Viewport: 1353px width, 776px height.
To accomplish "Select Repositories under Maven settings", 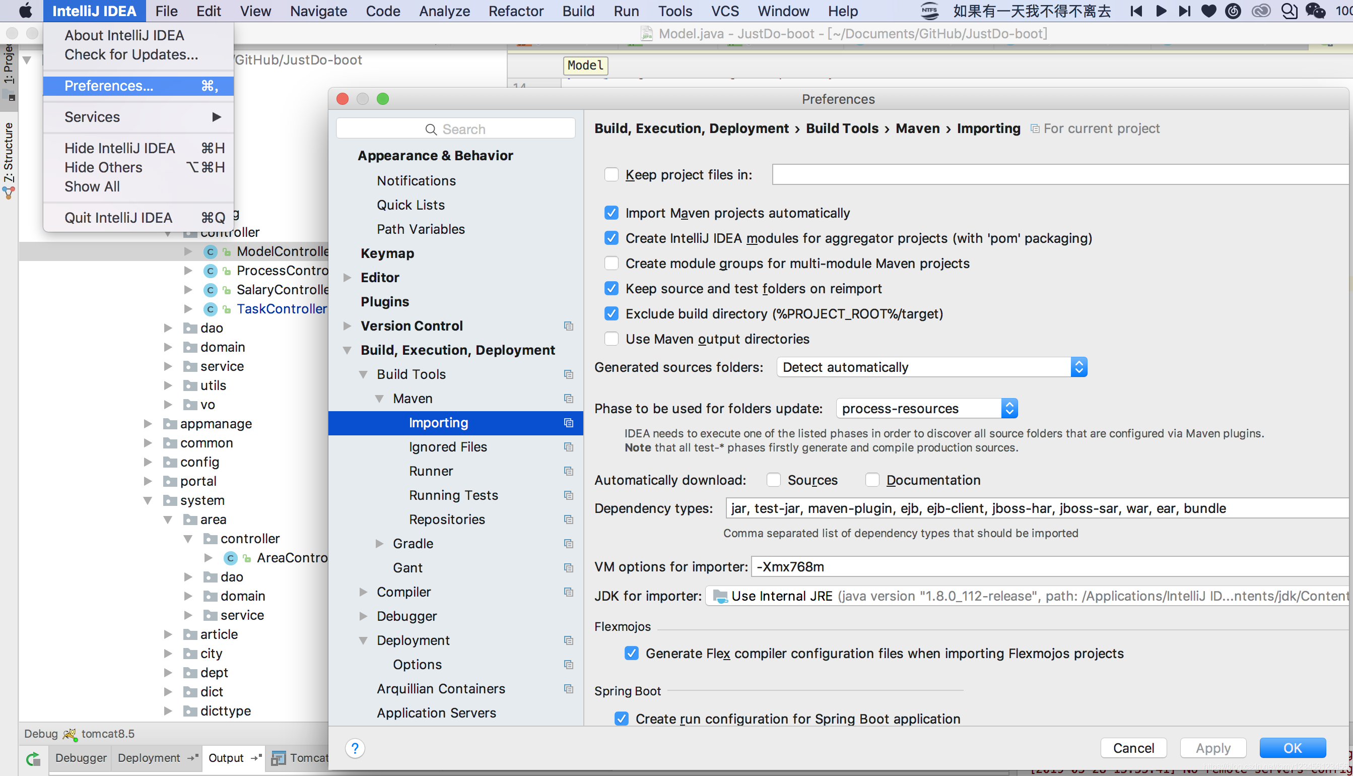I will coord(447,520).
